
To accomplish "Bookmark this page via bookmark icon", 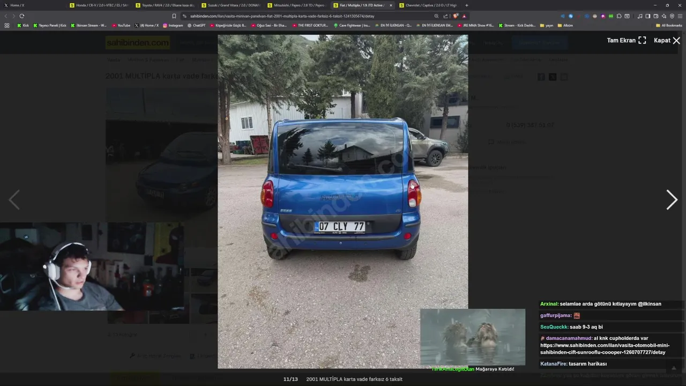I will pos(174,16).
